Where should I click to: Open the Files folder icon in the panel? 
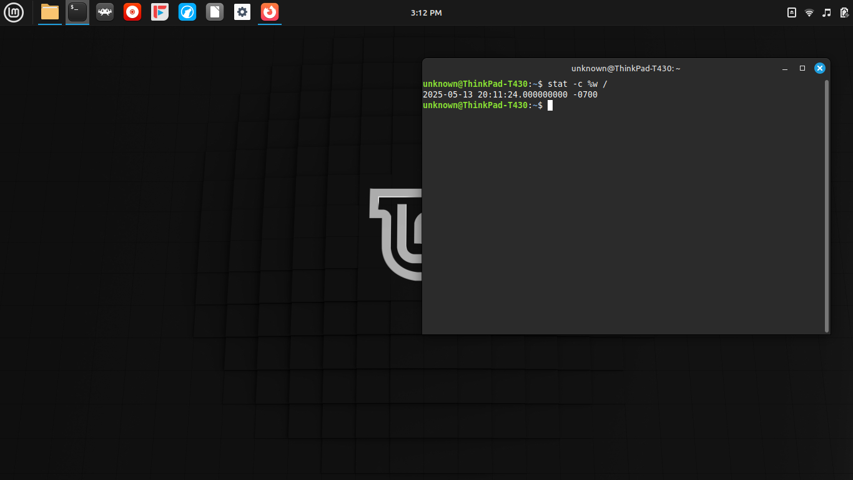(x=50, y=12)
